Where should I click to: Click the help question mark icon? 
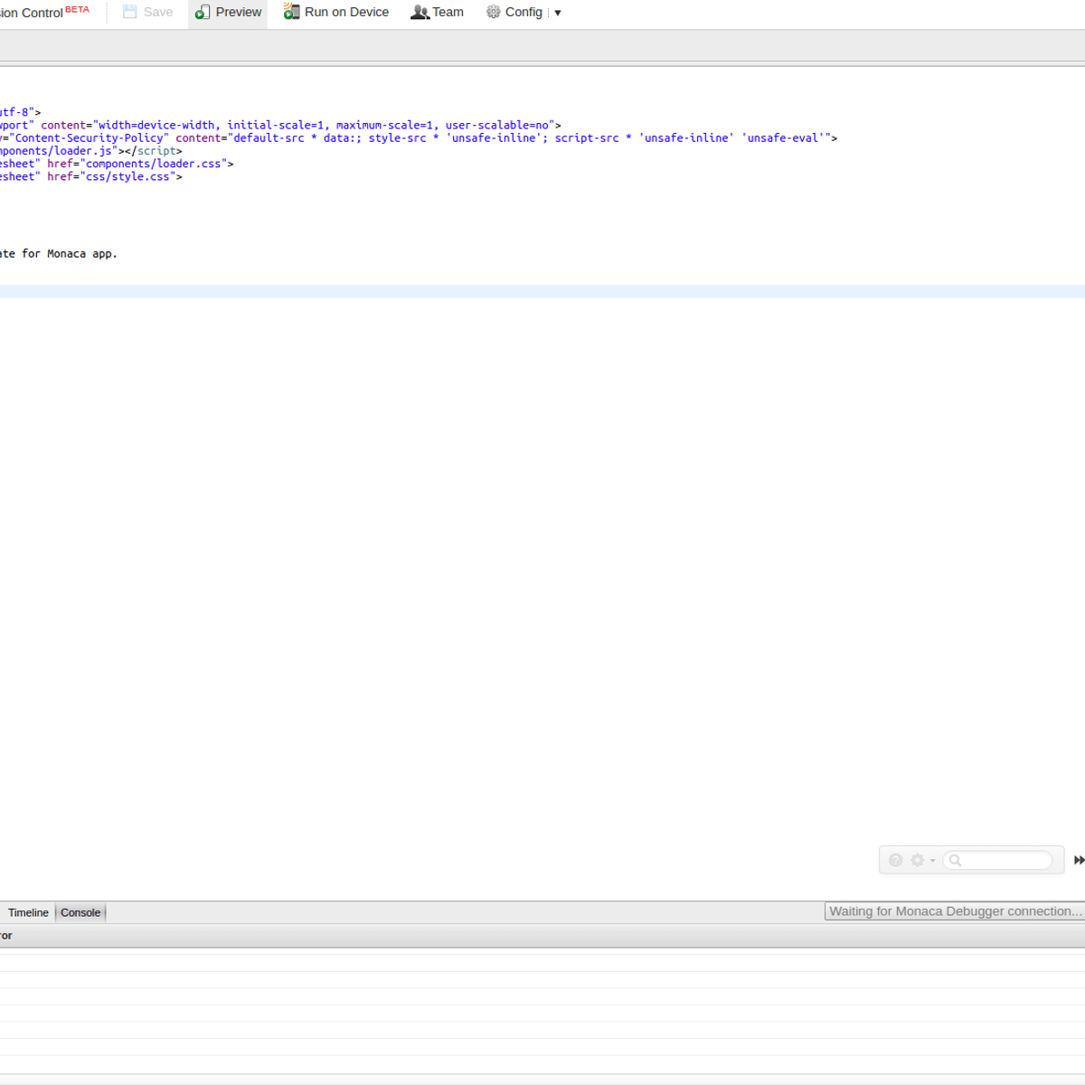coord(895,860)
